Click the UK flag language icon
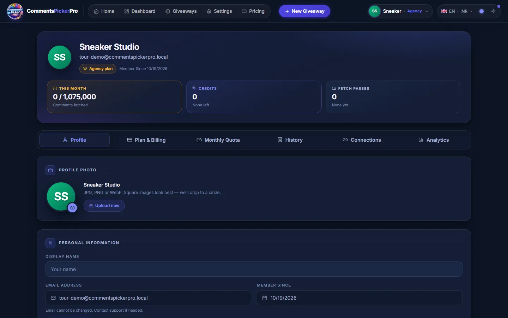The image size is (508, 318). coord(444,11)
